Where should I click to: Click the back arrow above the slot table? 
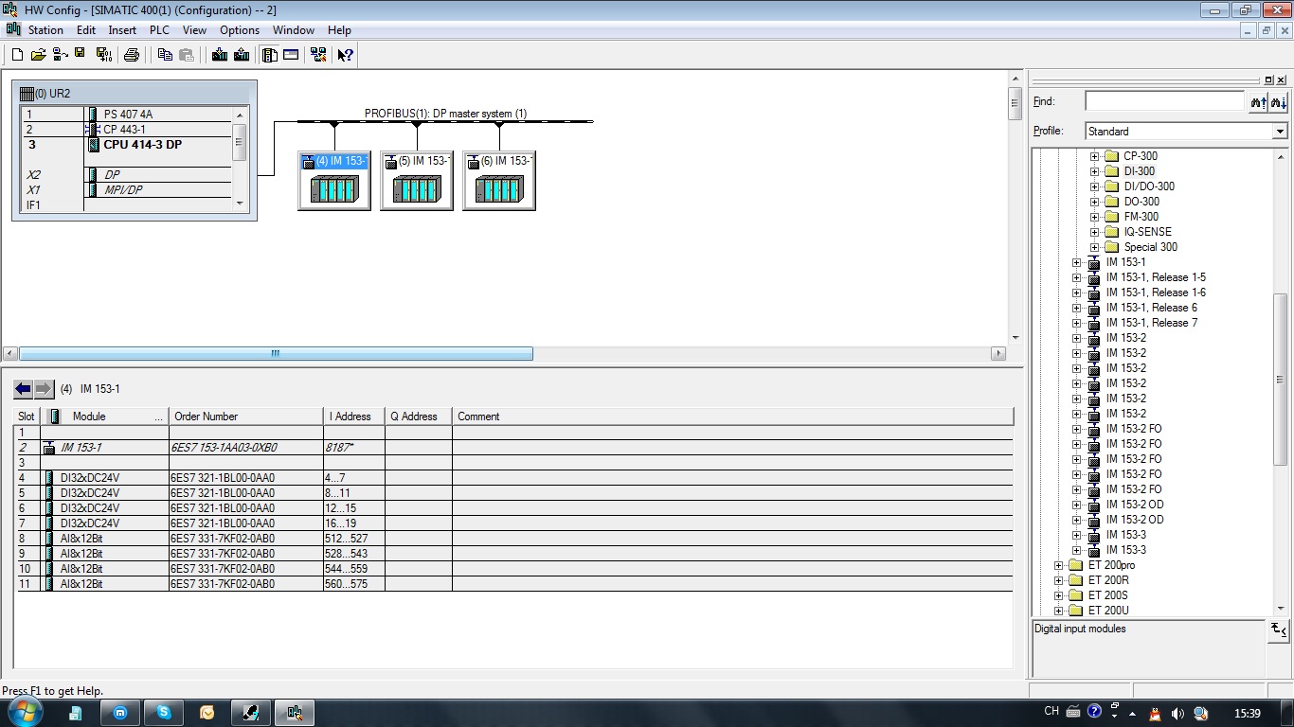[x=23, y=389]
